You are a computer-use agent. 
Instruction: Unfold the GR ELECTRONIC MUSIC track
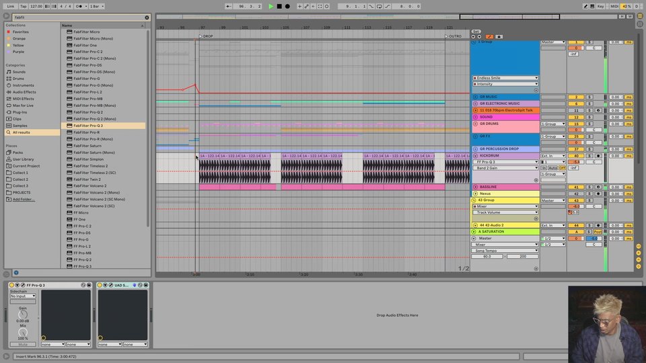tap(475, 104)
